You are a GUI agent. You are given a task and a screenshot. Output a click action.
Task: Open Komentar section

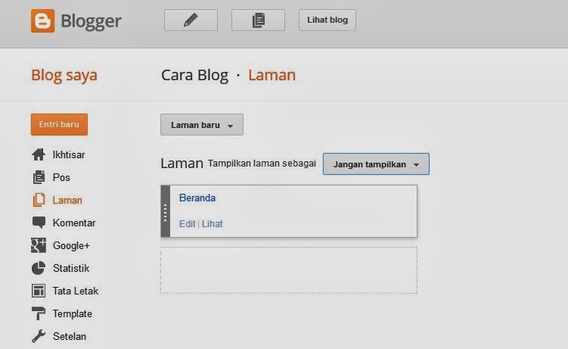tap(74, 223)
